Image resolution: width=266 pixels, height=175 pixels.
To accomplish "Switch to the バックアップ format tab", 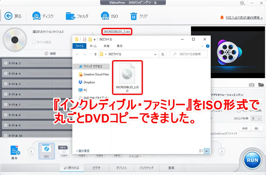I will 146,168.
